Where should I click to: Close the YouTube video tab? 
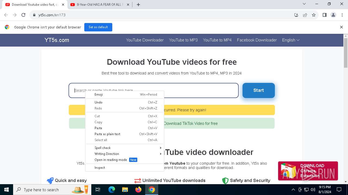point(128,5)
